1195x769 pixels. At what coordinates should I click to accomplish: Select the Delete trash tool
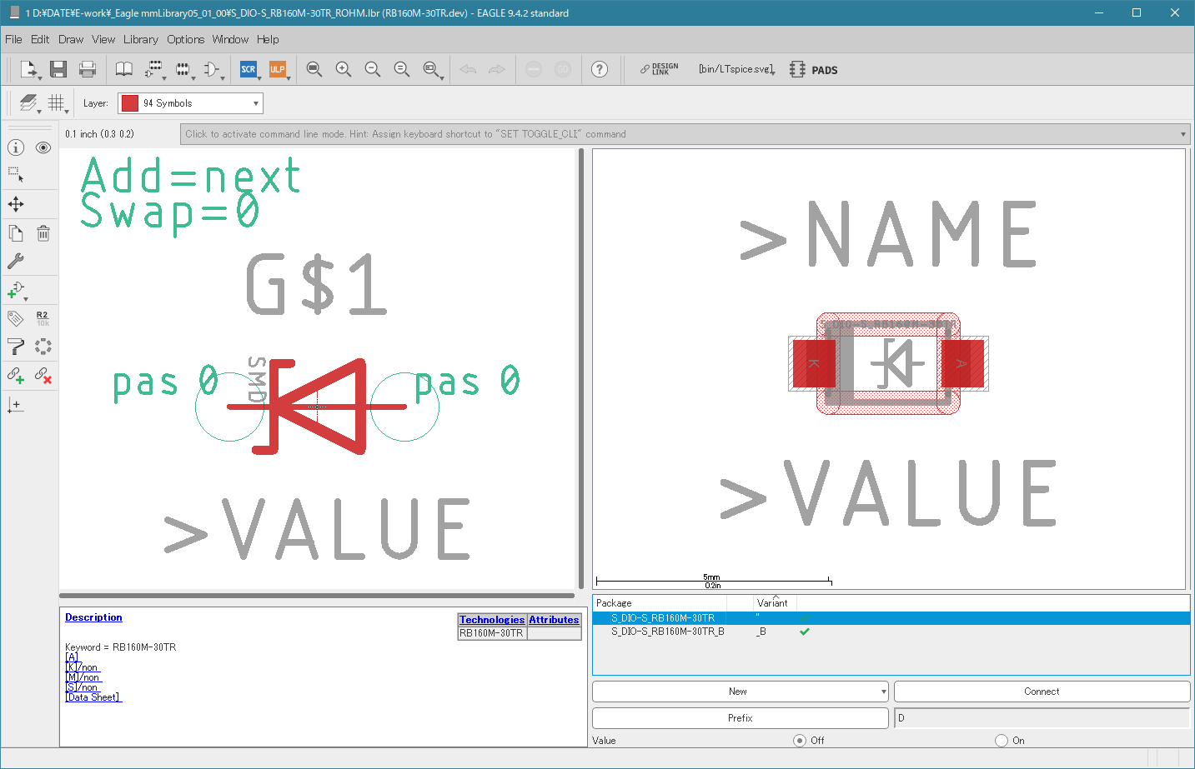(43, 233)
